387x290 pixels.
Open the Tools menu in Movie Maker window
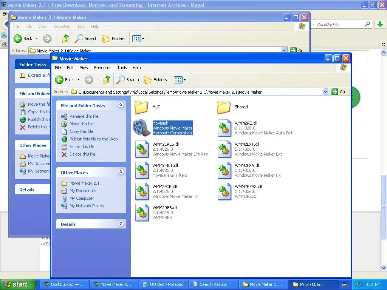[122, 68]
